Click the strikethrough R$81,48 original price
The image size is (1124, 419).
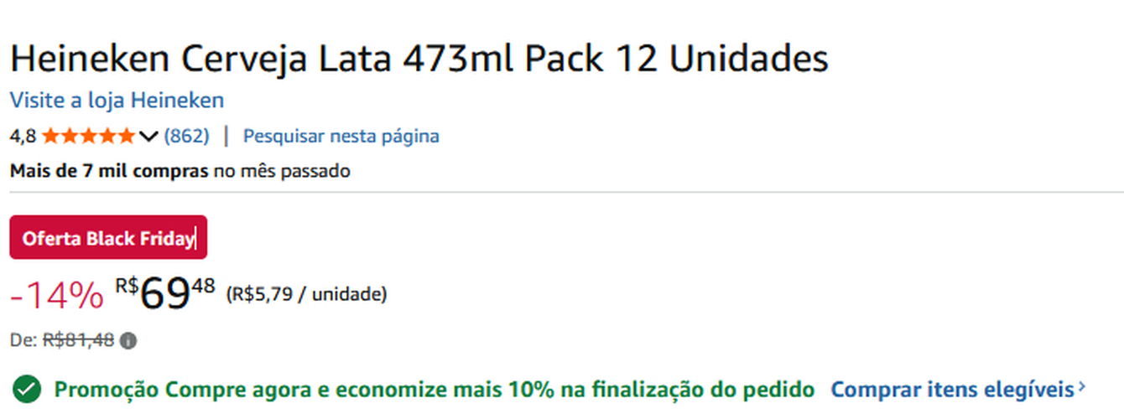[x=78, y=340]
